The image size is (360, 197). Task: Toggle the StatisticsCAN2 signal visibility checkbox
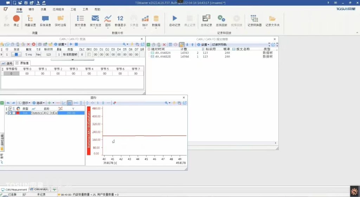point(10,113)
